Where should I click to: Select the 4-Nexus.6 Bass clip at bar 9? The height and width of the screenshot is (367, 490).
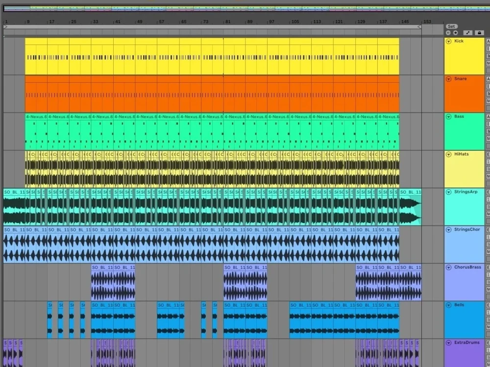pos(36,132)
